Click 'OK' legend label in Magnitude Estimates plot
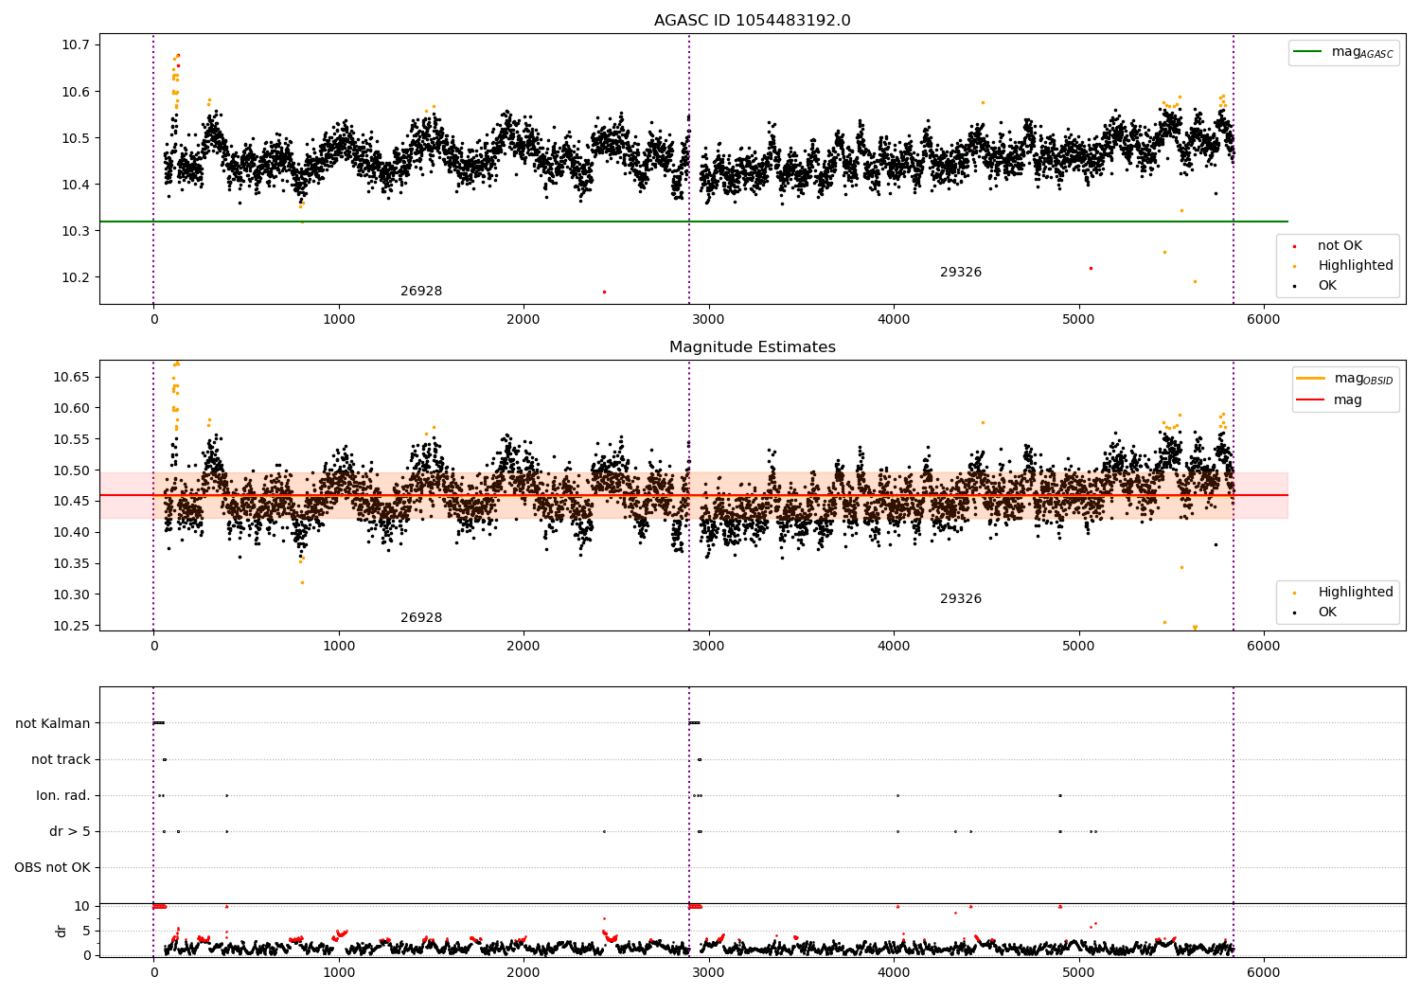The height and width of the screenshot is (994, 1420). (1327, 612)
